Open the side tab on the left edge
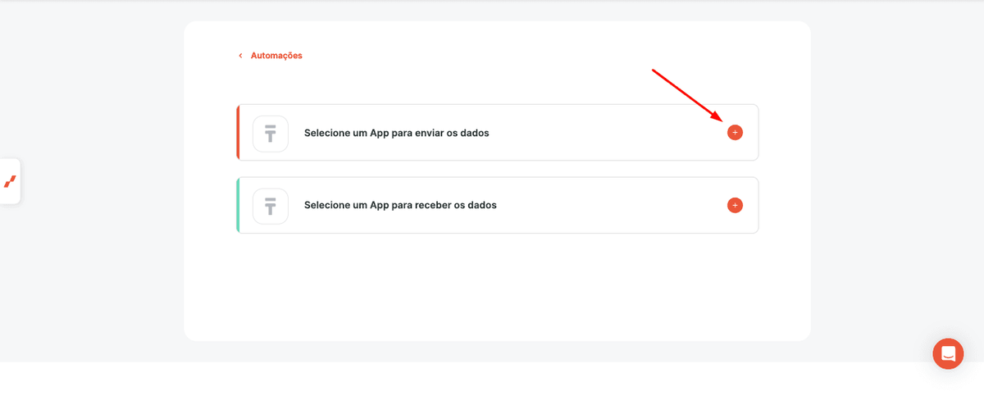The height and width of the screenshot is (409, 984). [x=10, y=181]
